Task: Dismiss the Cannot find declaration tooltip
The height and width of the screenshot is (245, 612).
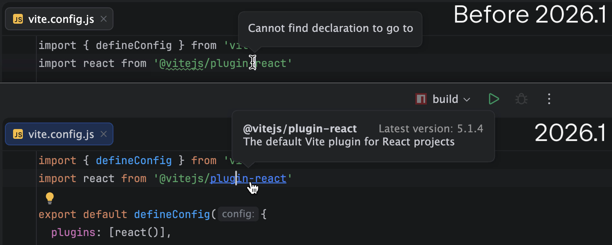Action: [x=330, y=29]
